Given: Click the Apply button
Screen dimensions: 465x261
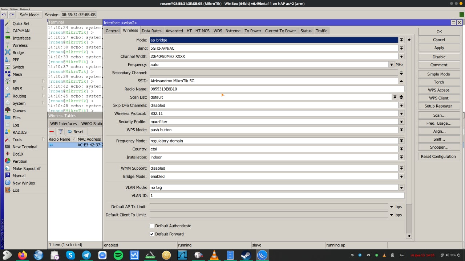Looking at the screenshot, I should pos(439,48).
